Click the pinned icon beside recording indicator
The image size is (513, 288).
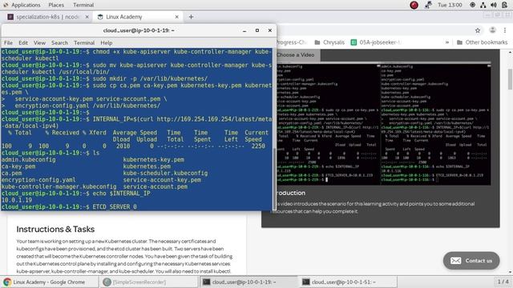click(x=428, y=5)
